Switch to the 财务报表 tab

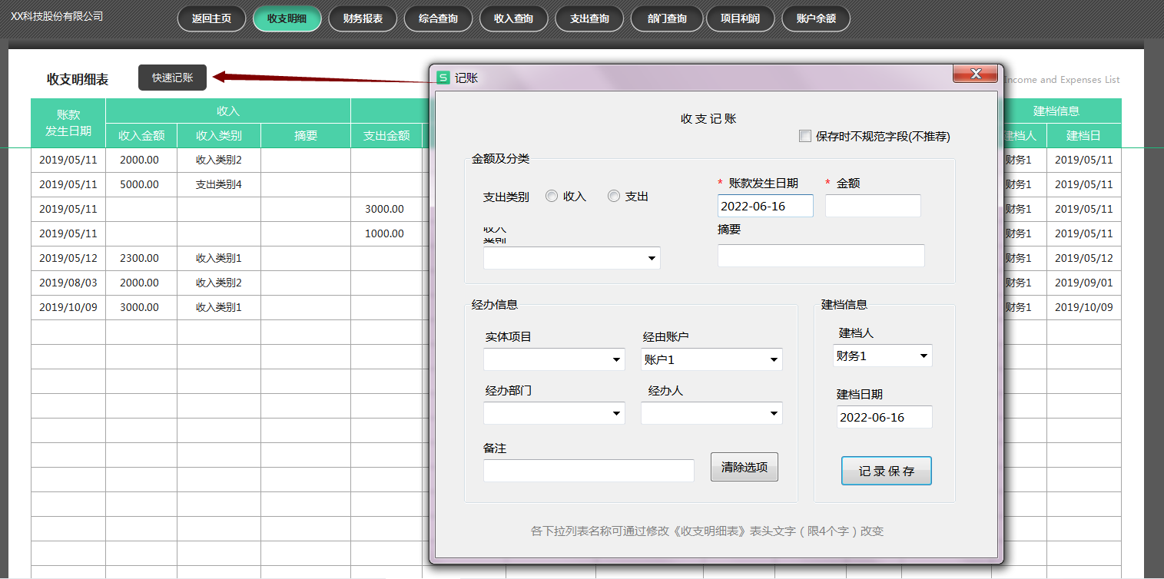coord(362,19)
